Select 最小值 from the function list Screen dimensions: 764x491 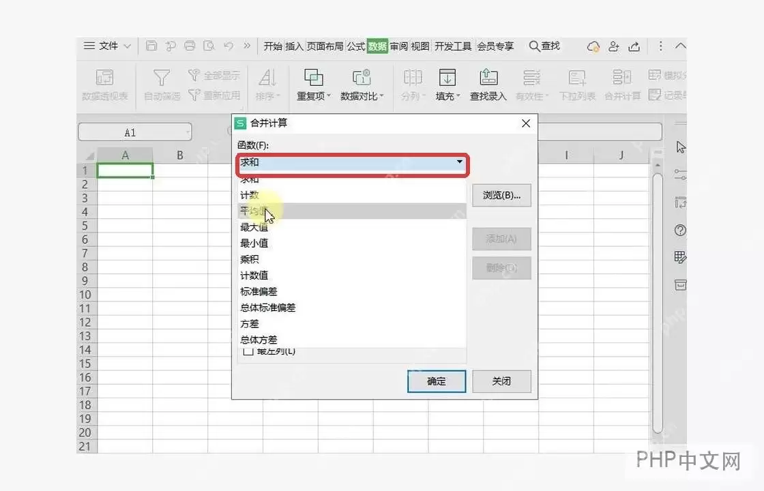pyautogui.click(x=352, y=243)
